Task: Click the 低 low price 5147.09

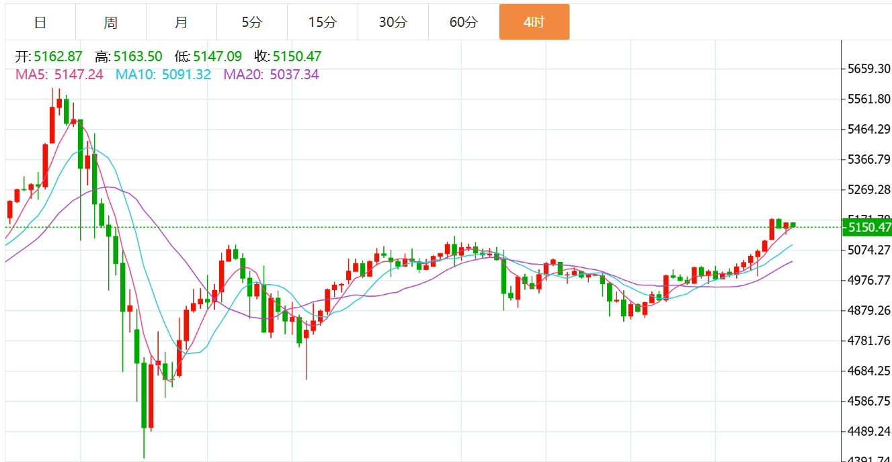Action: pos(208,56)
